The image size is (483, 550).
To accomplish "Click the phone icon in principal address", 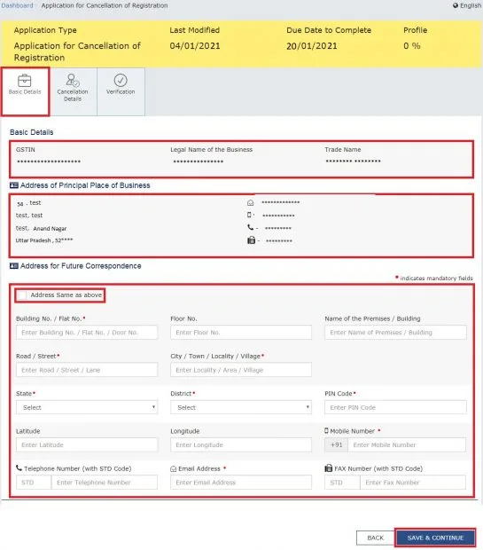I will (x=250, y=227).
